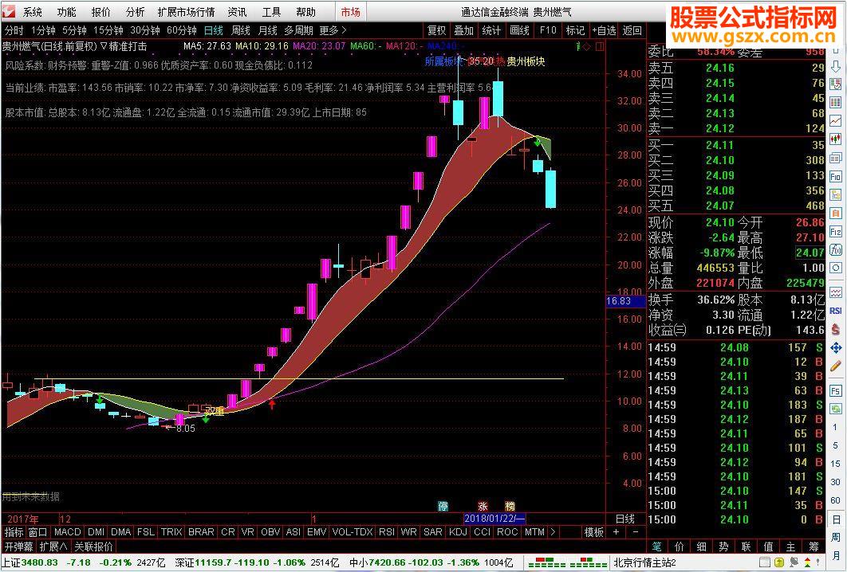
Task: Switch to weekly 周 period in the sidebar
Action: (835, 538)
